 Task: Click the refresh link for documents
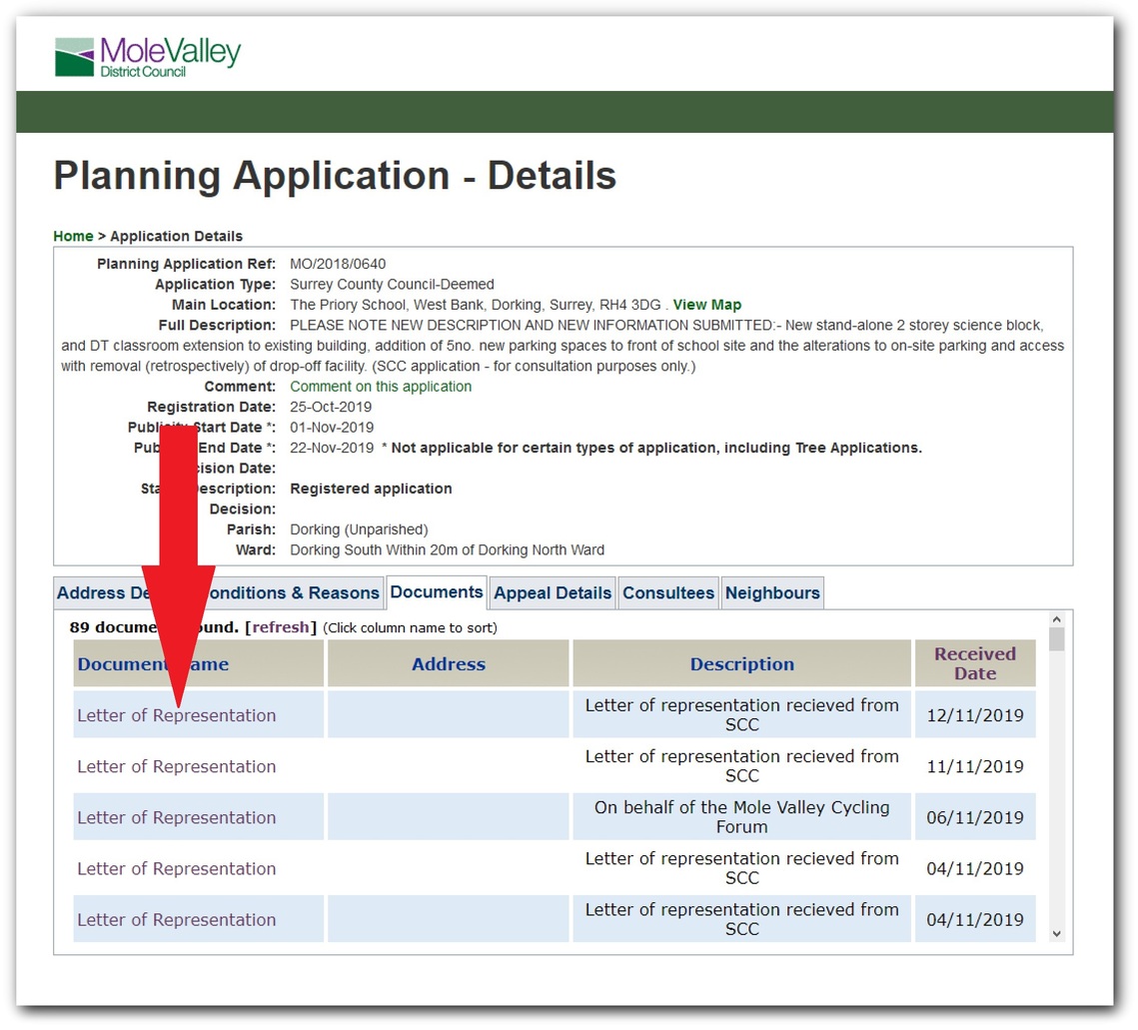(x=281, y=628)
